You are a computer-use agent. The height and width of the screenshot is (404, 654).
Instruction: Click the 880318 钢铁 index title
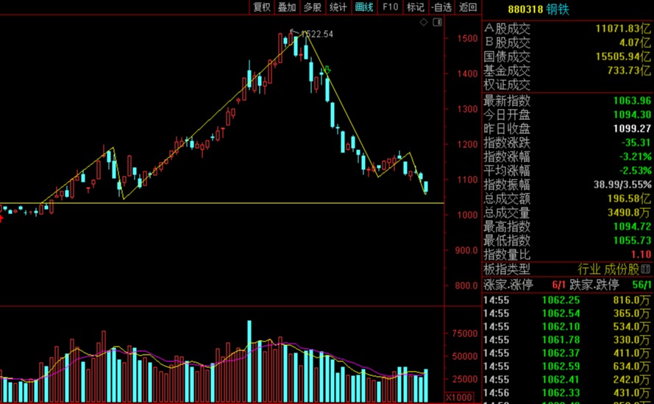[539, 9]
